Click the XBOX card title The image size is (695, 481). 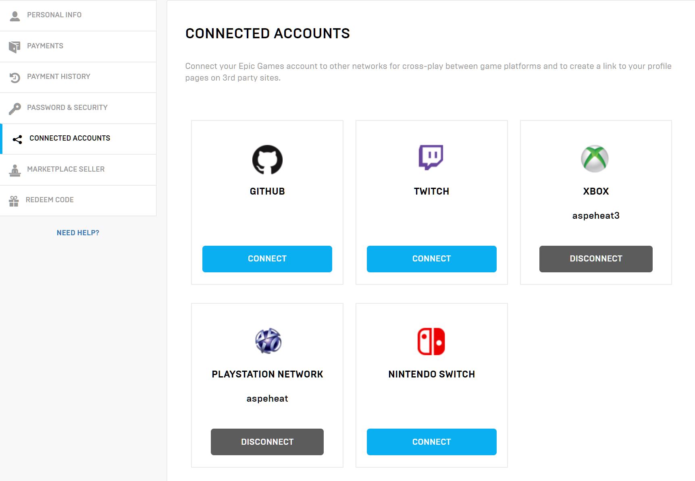click(x=596, y=191)
